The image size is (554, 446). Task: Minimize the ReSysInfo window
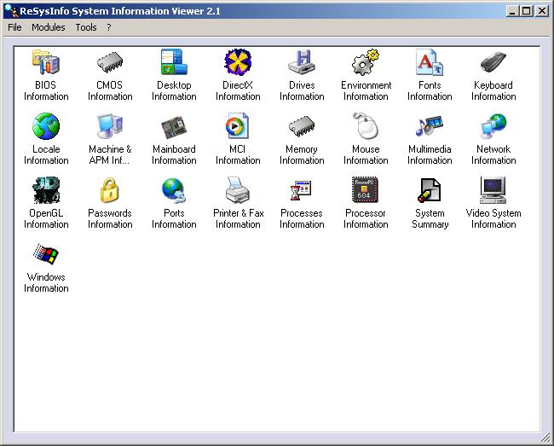(512, 11)
